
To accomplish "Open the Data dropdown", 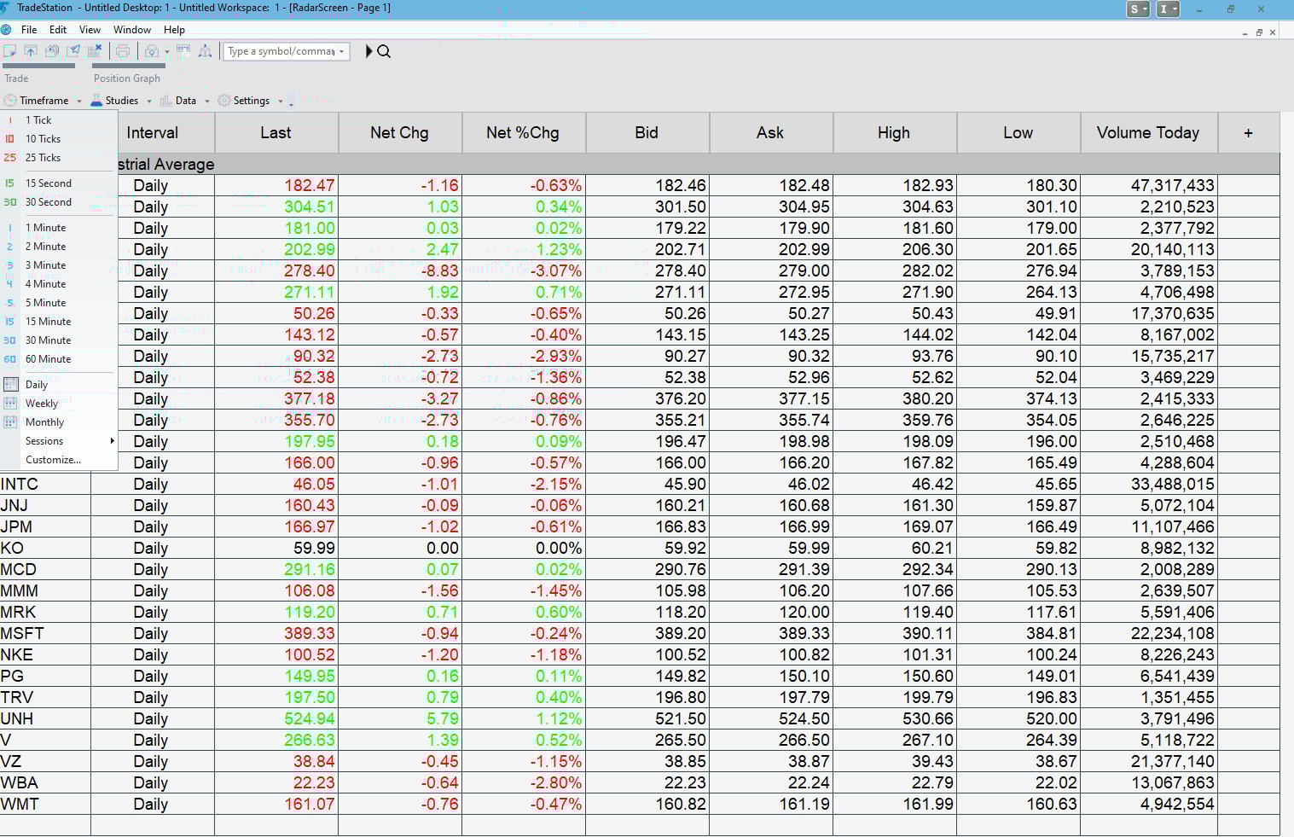I will [x=185, y=101].
